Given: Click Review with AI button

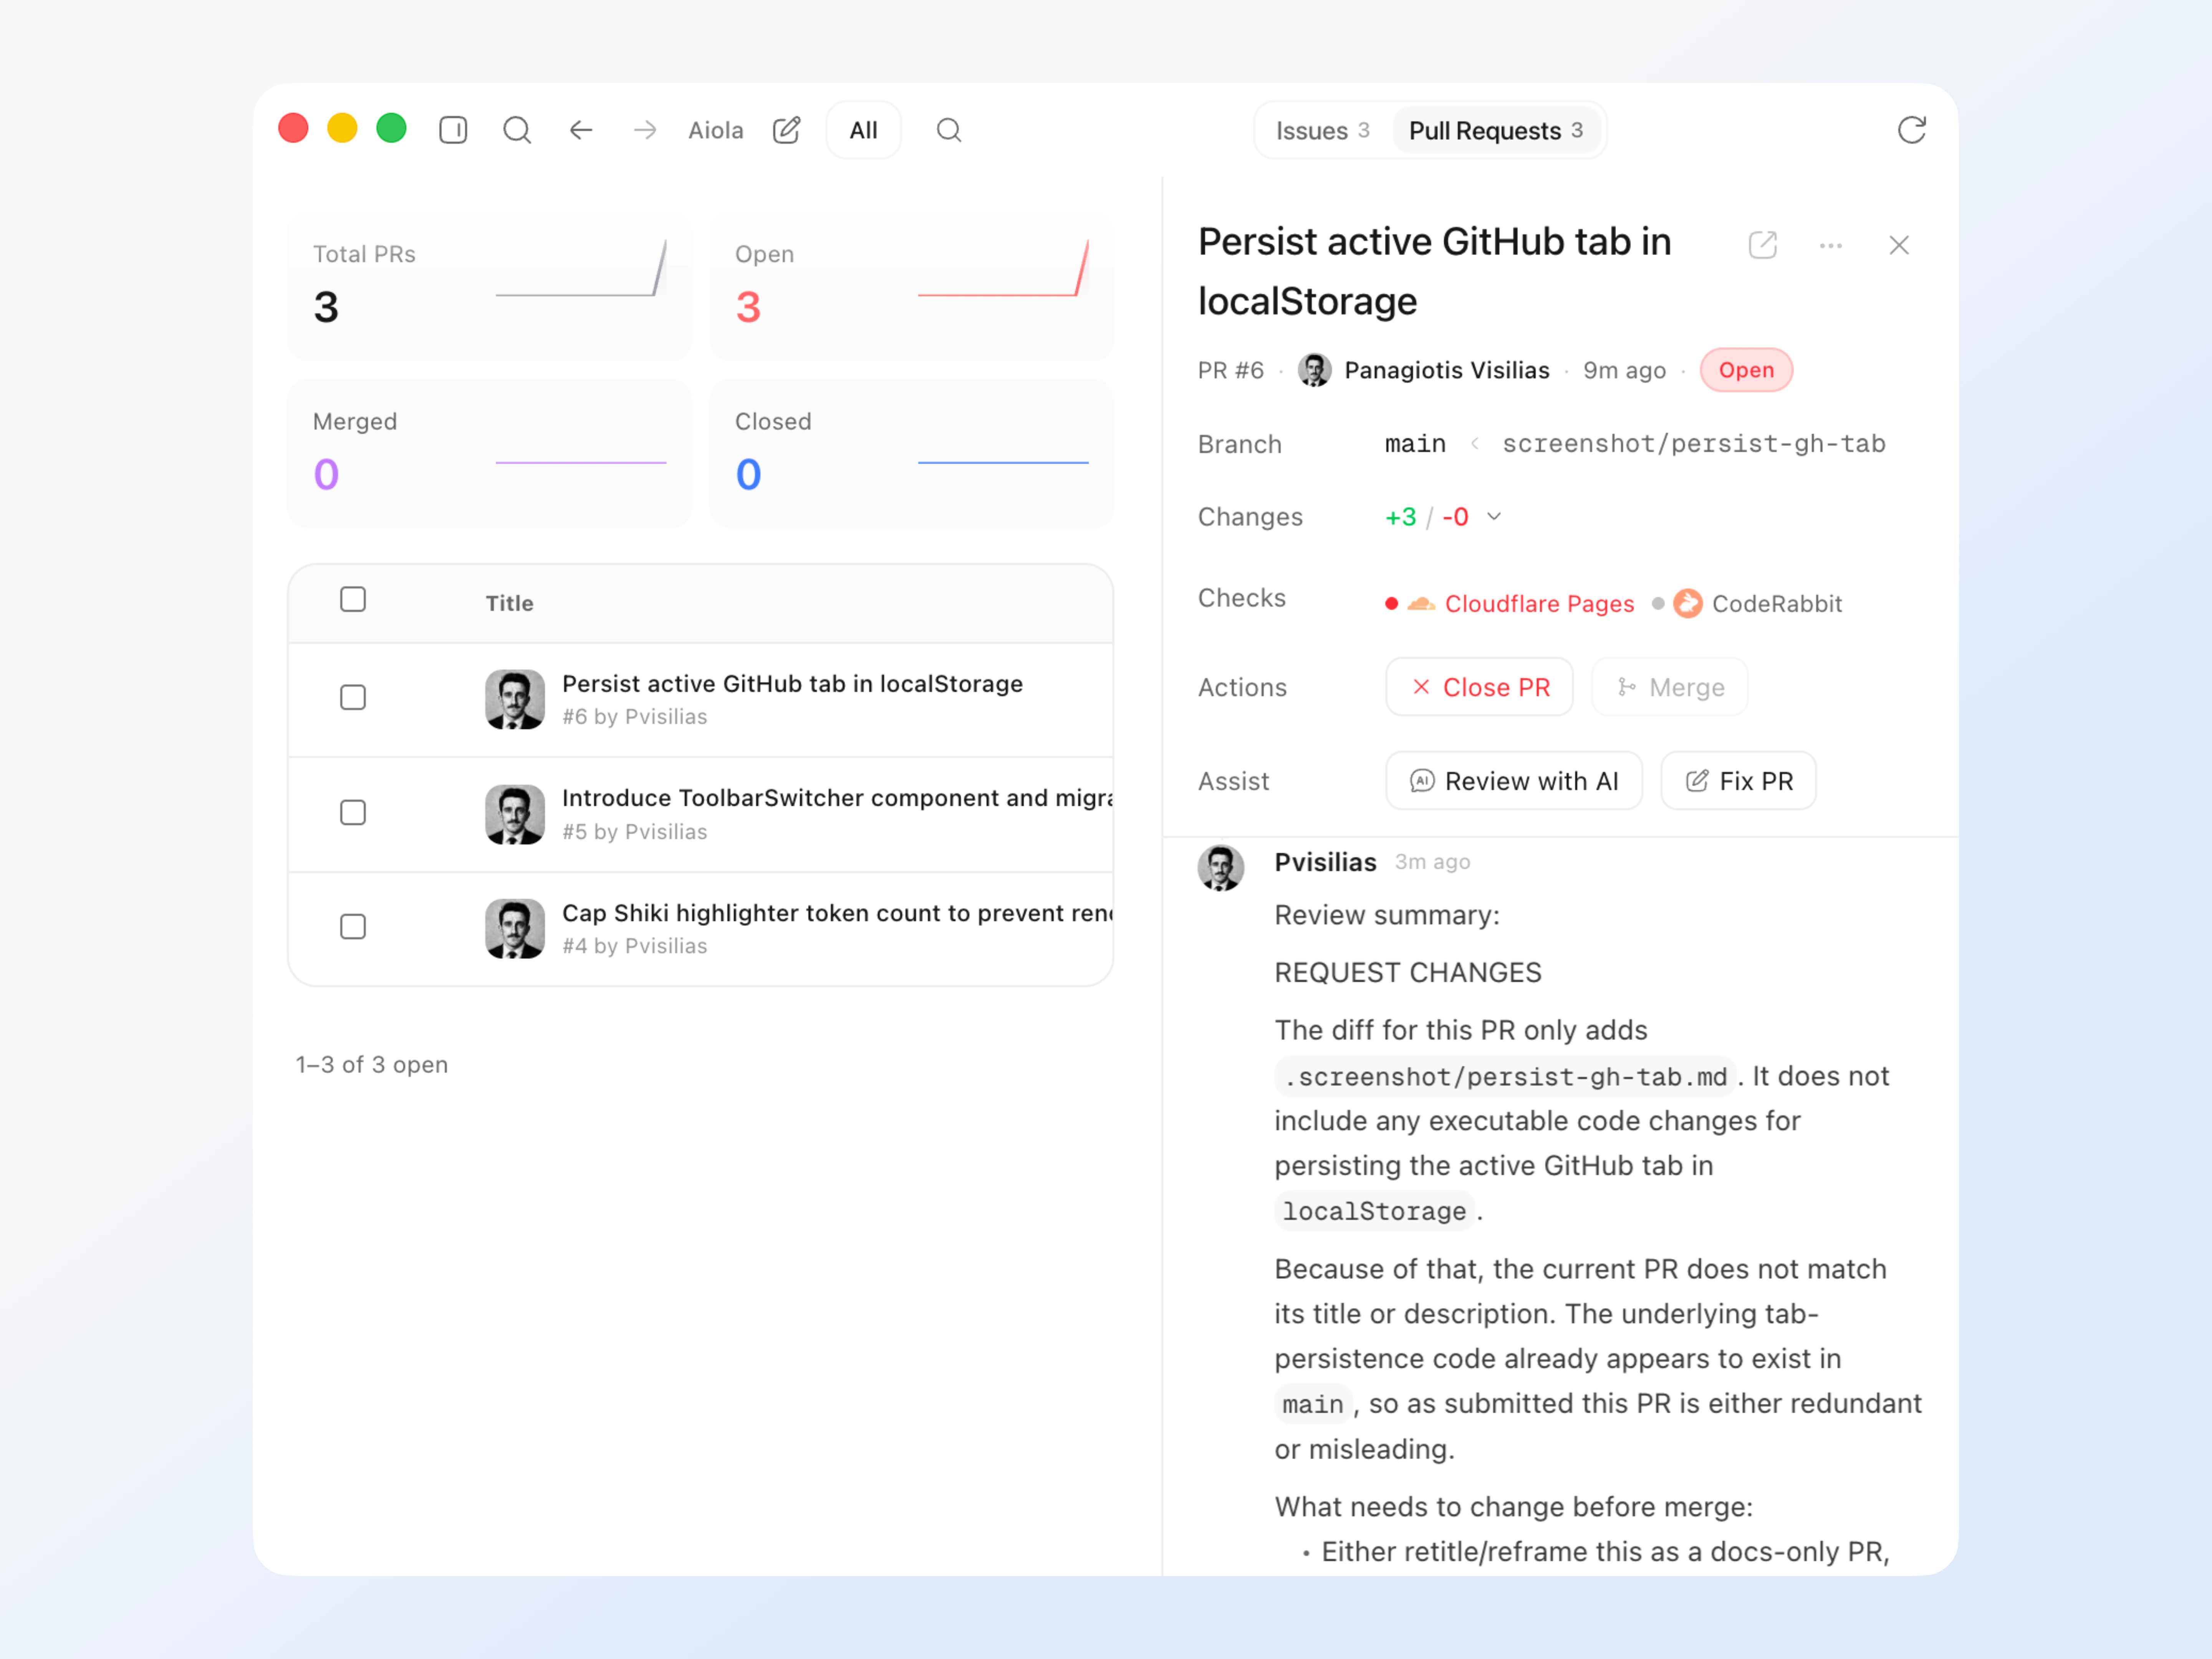Looking at the screenshot, I should point(1513,781).
